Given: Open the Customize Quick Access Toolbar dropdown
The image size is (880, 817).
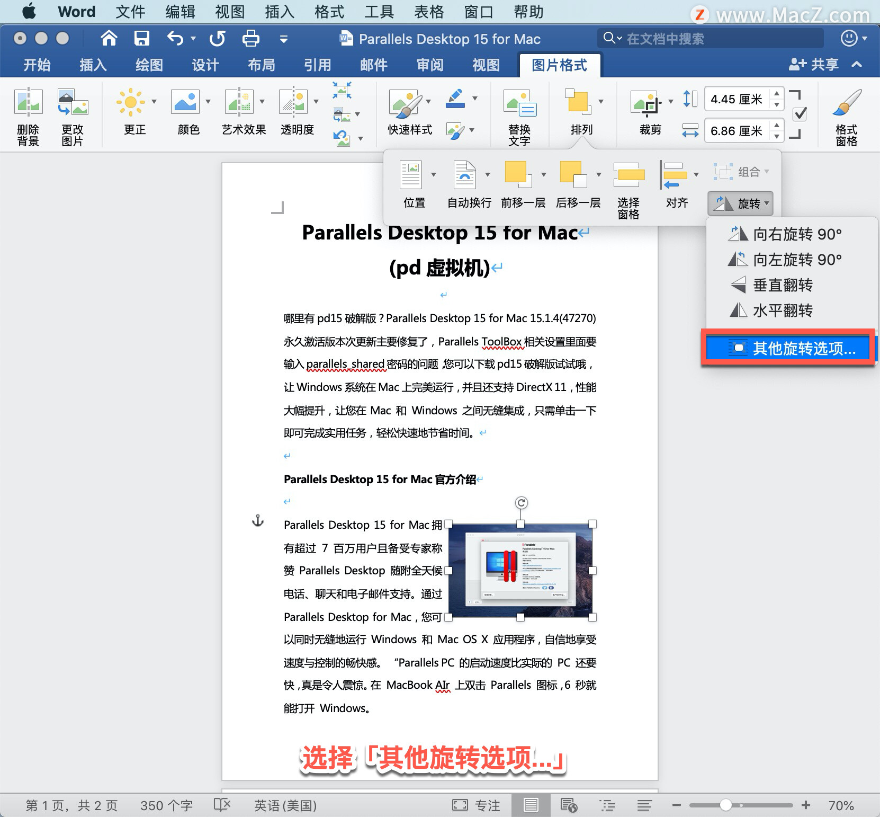Looking at the screenshot, I should [284, 39].
